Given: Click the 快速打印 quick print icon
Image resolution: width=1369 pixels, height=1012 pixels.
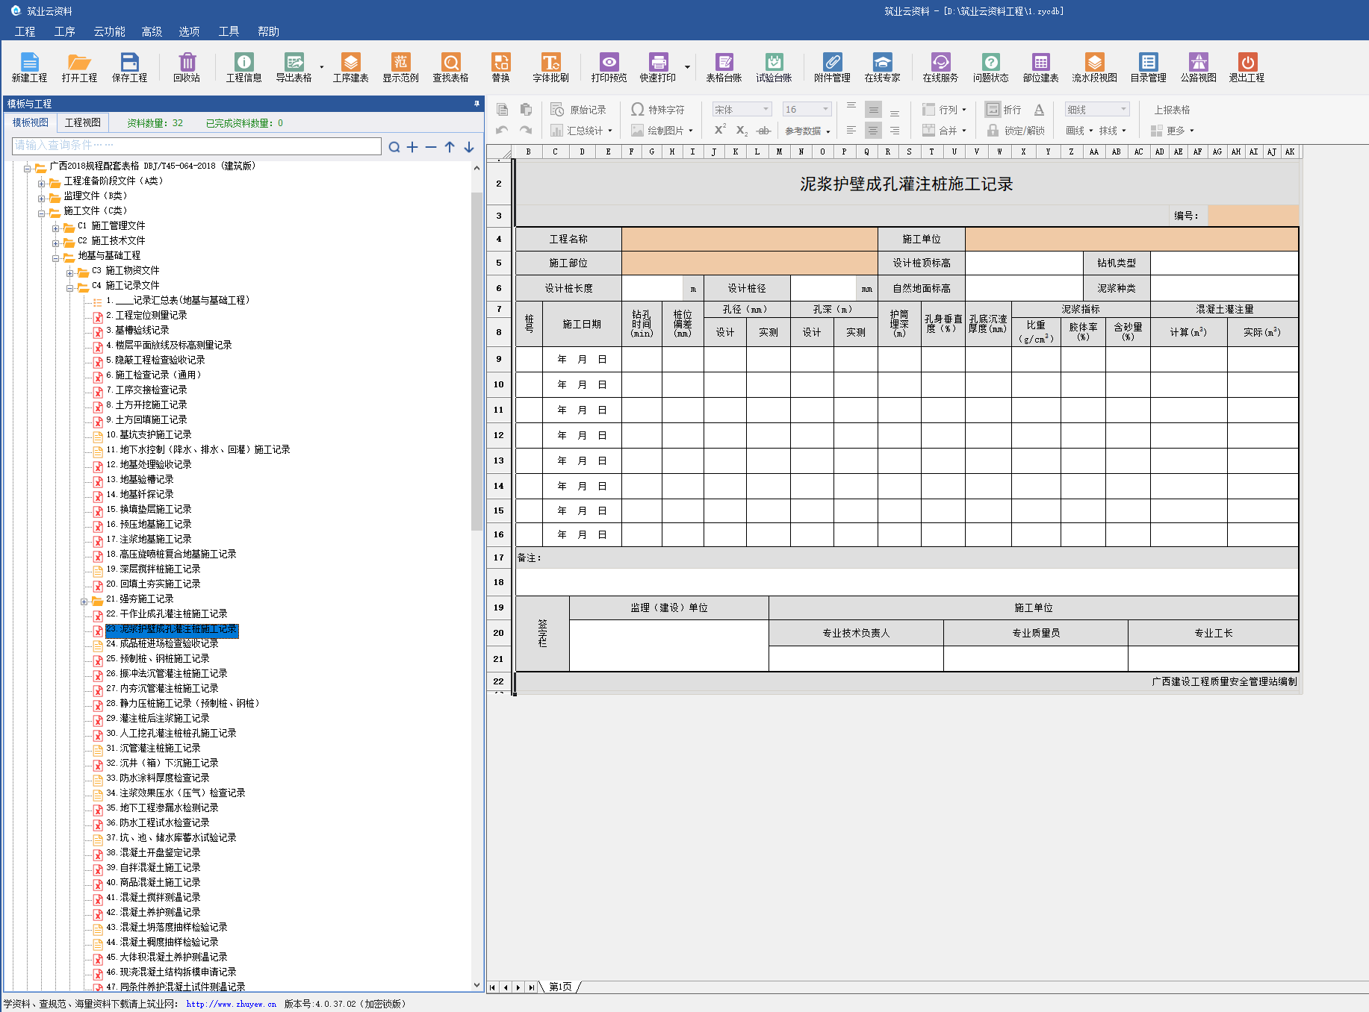Looking at the screenshot, I should 658,67.
